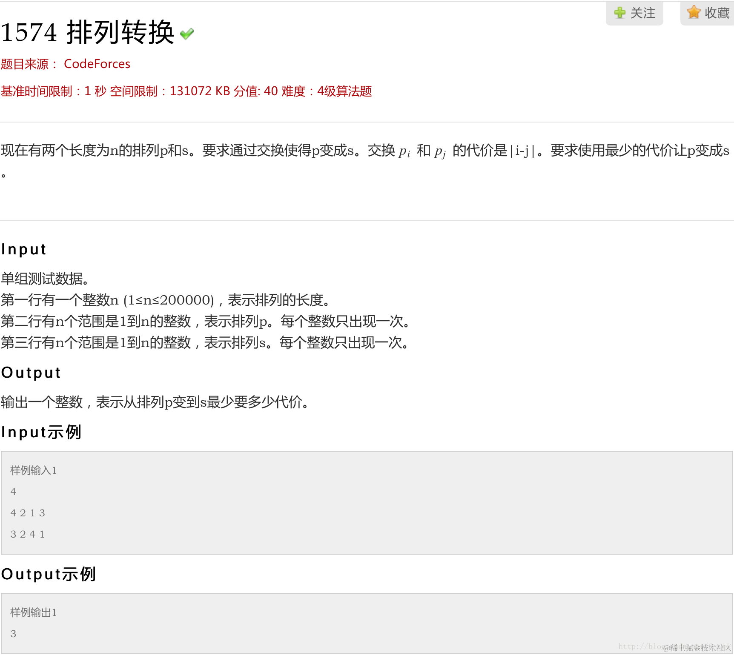Image resolution: width=734 pixels, height=655 pixels.
Task: Click the sample output value 3
Action: tap(13, 634)
